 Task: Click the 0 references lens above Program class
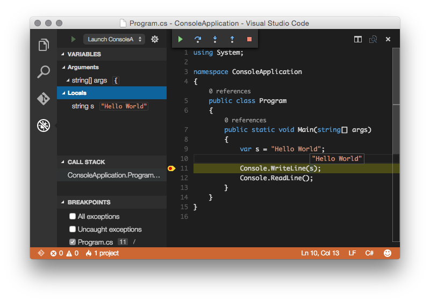(230, 91)
